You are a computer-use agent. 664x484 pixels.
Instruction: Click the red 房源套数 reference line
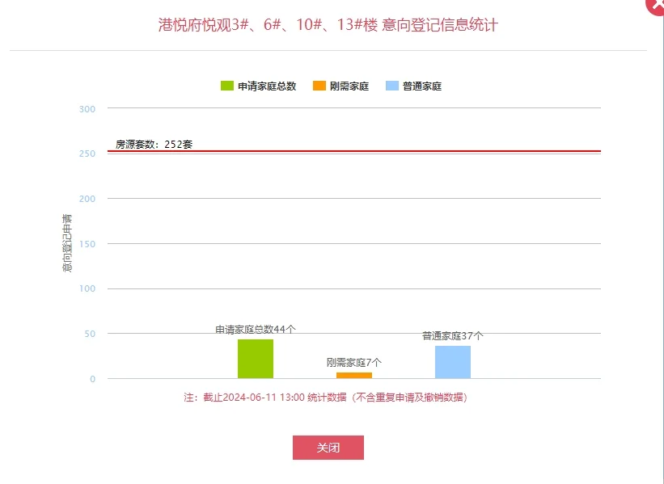[354, 150]
